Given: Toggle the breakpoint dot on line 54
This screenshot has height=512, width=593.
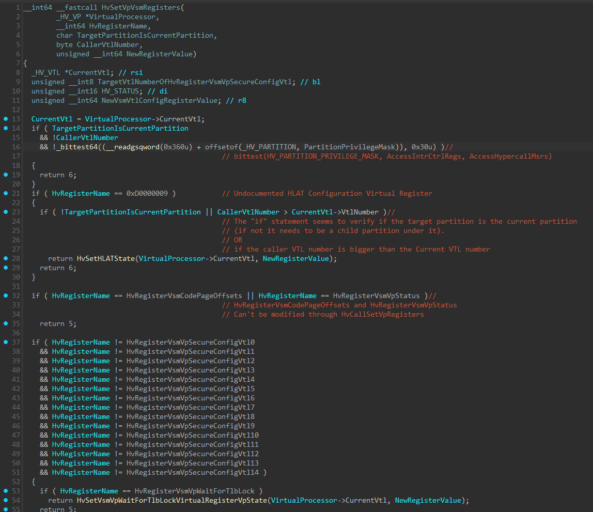Looking at the screenshot, I should tap(6, 500).
